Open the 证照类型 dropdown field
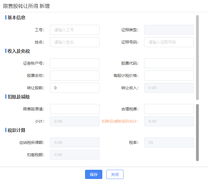The height and width of the screenshot is (184, 208). point(169,30)
